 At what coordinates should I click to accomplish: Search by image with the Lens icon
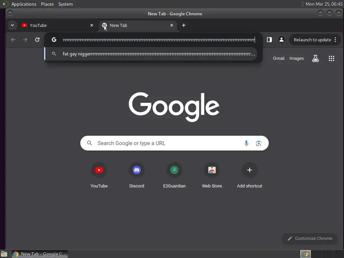click(259, 143)
